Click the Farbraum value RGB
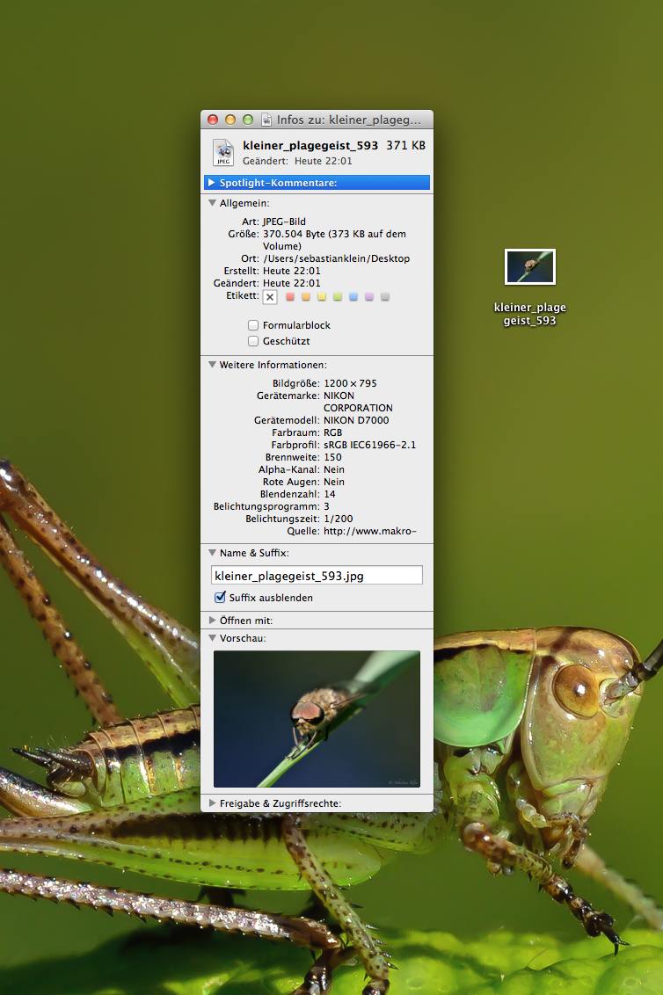 [x=332, y=432]
